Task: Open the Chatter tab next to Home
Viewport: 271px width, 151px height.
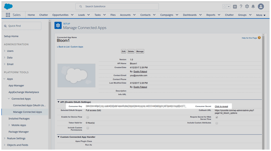Action: click(x=44, y=15)
